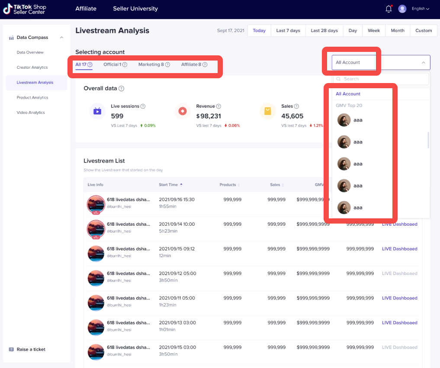Screen dimensions: 440x368
Task: Open the English language dropdown
Action: point(421,9)
